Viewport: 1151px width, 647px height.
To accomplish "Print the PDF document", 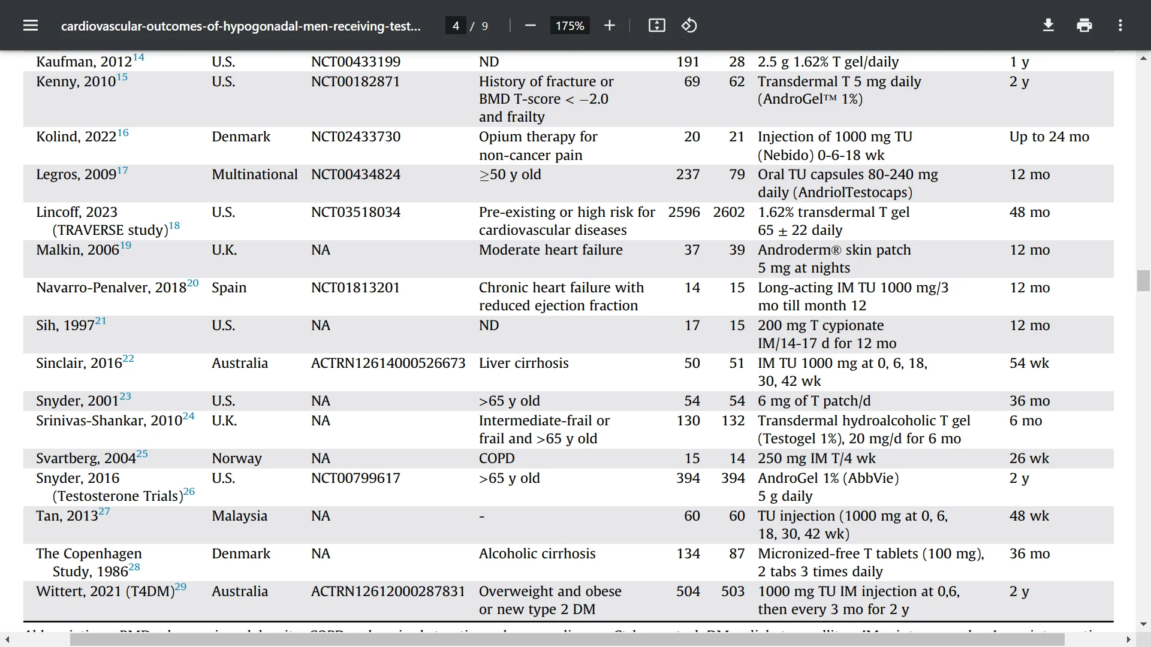I will click(1084, 25).
